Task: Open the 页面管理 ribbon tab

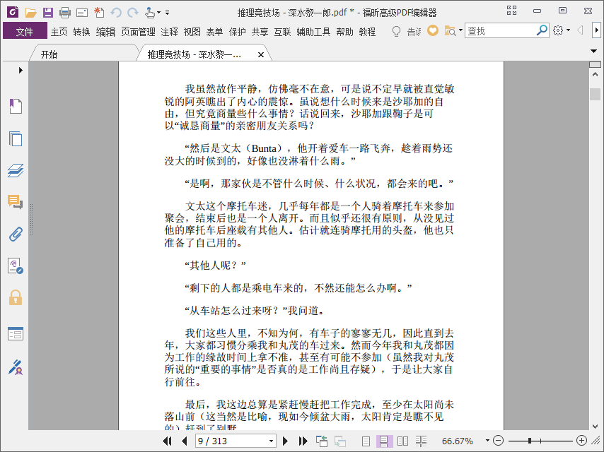Action: click(x=139, y=32)
